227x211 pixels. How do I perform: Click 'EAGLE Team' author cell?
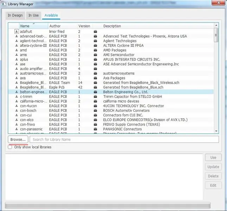[59, 83]
